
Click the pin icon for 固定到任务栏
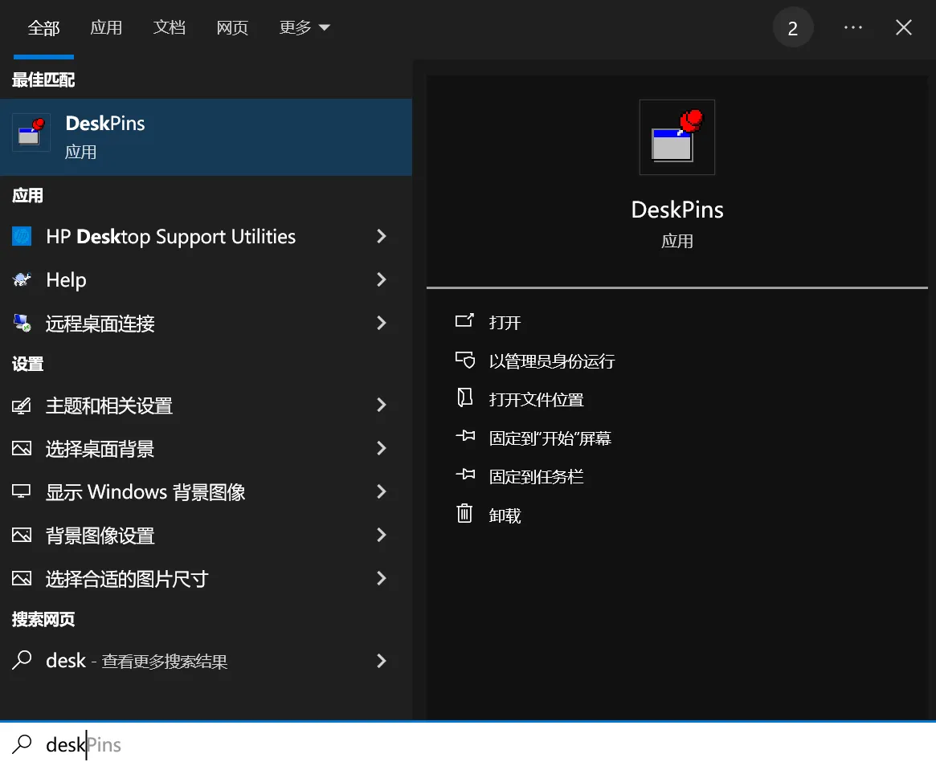pos(465,475)
